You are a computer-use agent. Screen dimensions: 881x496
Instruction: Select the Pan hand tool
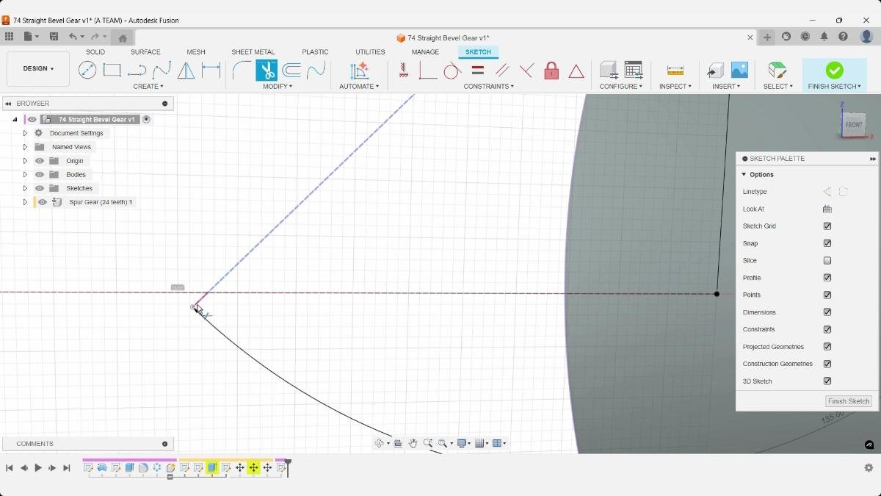coord(413,443)
